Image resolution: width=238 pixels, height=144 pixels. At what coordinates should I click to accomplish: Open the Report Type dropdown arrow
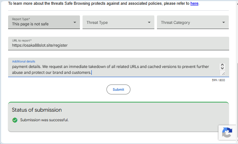tap(75, 22)
